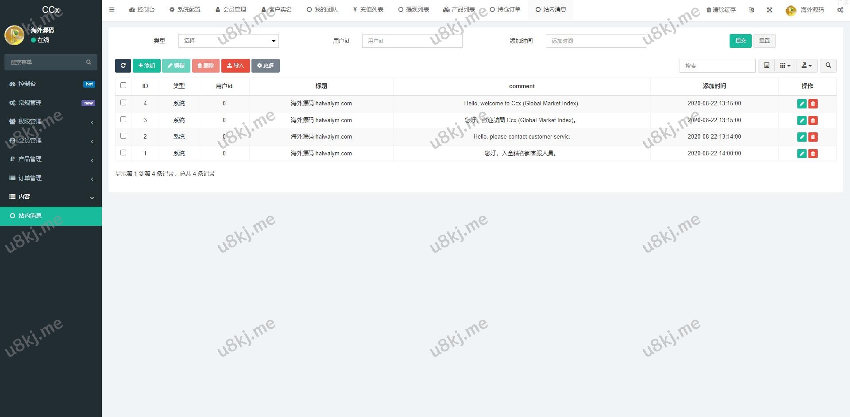Click the green edit icon for row ID 2
Screen dimensions: 850x417
(801, 137)
